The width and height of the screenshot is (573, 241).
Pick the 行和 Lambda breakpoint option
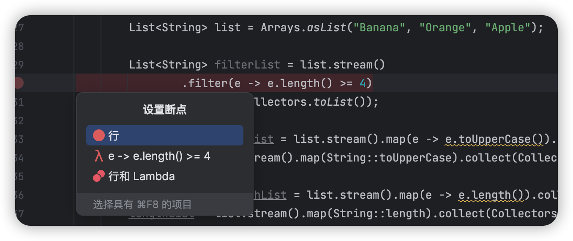click(165, 176)
